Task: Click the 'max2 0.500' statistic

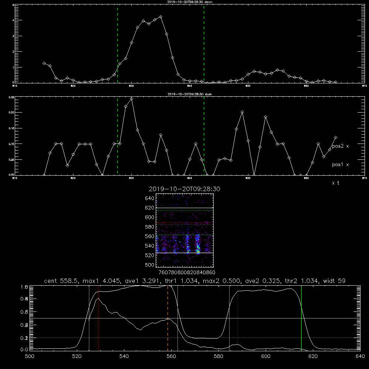Action: pyautogui.click(x=221, y=281)
